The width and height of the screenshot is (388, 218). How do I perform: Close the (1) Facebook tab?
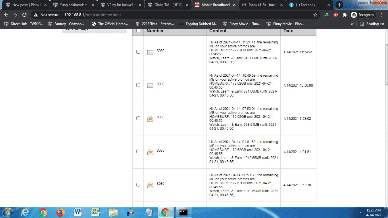(x=329, y=5)
